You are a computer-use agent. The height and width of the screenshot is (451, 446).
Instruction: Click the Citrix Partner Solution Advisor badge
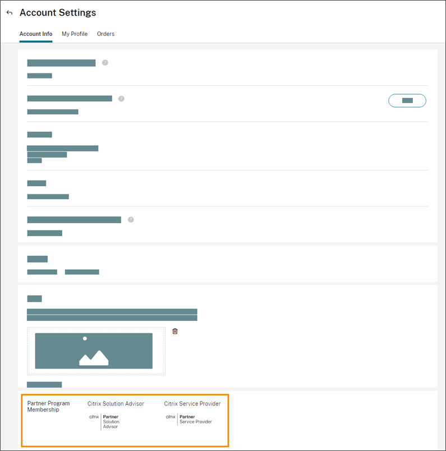104,422
